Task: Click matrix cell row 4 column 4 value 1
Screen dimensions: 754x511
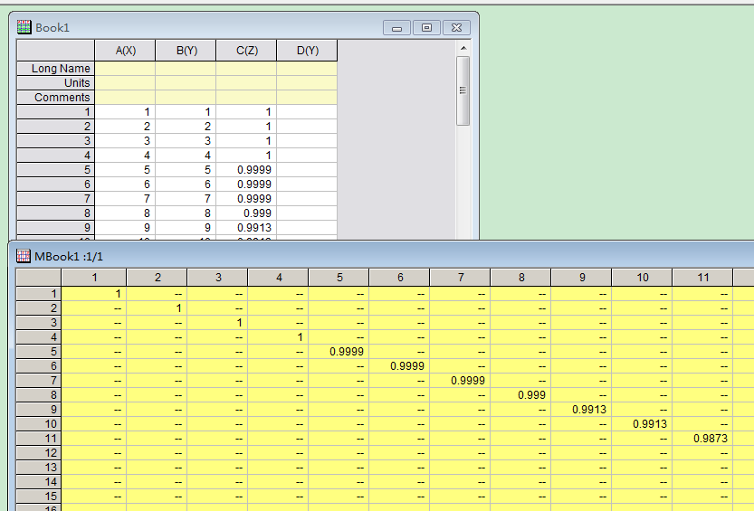Action: point(279,337)
